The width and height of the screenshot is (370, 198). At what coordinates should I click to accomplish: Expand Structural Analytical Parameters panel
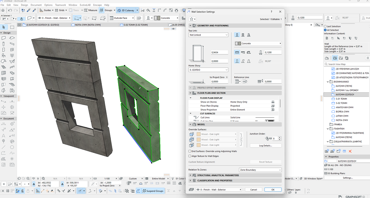190,175
